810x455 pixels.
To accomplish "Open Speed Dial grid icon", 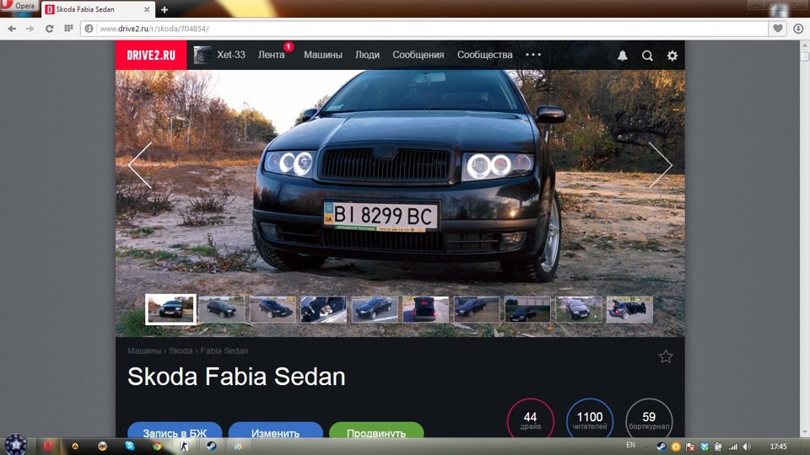I will (x=68, y=29).
